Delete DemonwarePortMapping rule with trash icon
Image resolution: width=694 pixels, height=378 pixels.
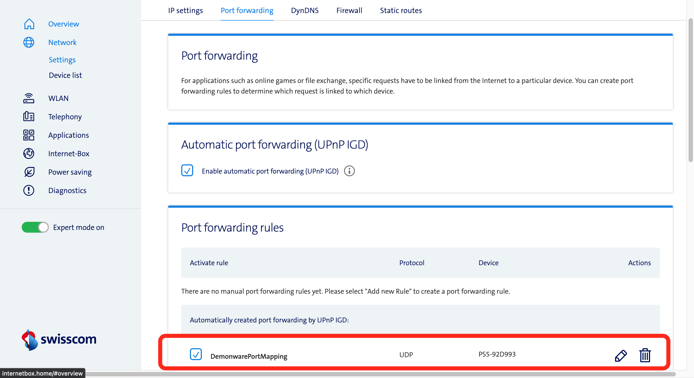645,355
